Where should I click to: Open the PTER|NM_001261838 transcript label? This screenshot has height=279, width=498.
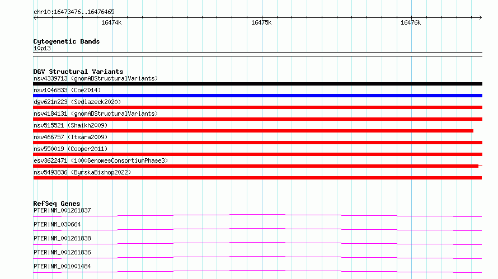(x=62, y=238)
